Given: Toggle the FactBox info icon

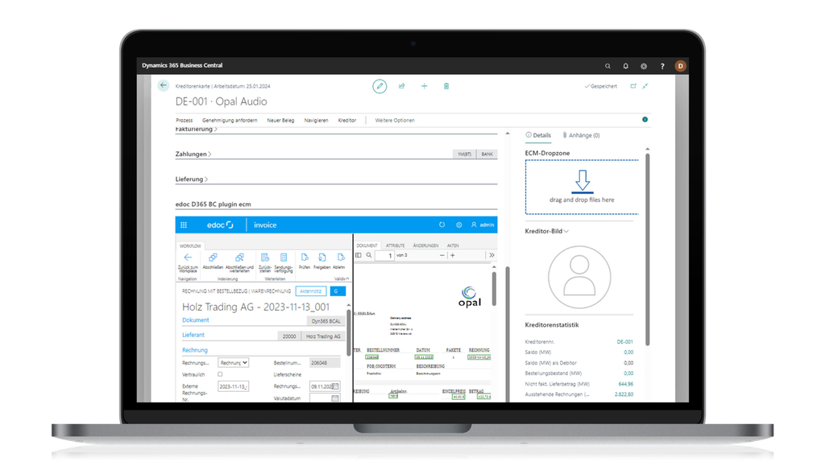Looking at the screenshot, I should pos(645,119).
